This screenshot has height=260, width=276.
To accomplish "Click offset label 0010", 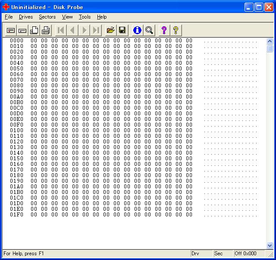I will pyautogui.click(x=16, y=46).
